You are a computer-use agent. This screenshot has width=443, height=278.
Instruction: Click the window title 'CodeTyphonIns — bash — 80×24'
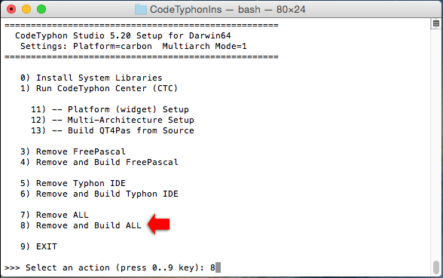pos(228,9)
